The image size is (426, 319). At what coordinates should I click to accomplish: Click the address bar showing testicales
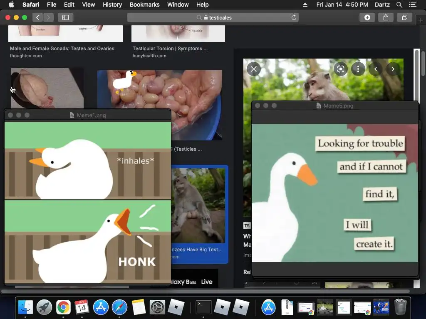pos(213,17)
